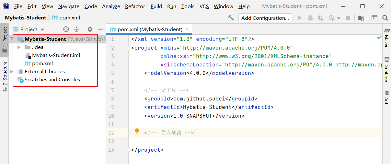Click the intention lightbulb on line 12
Viewport: 391px width, 164px height.
pos(137,131)
